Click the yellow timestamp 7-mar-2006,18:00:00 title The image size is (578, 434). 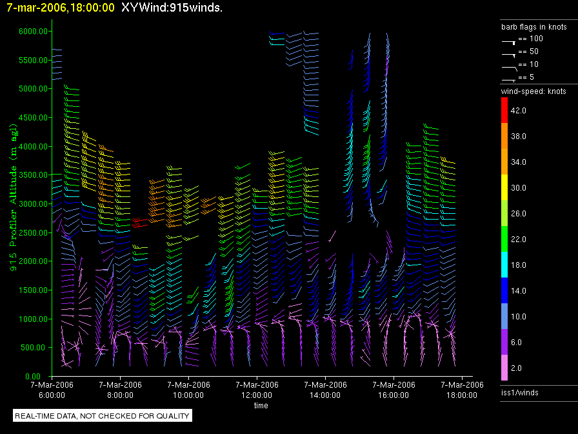pos(61,8)
